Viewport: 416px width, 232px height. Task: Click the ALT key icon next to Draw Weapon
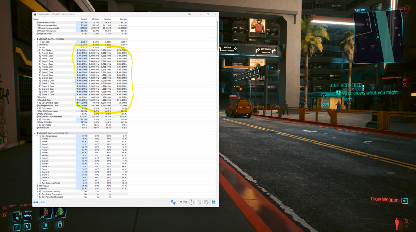[x=405, y=201]
